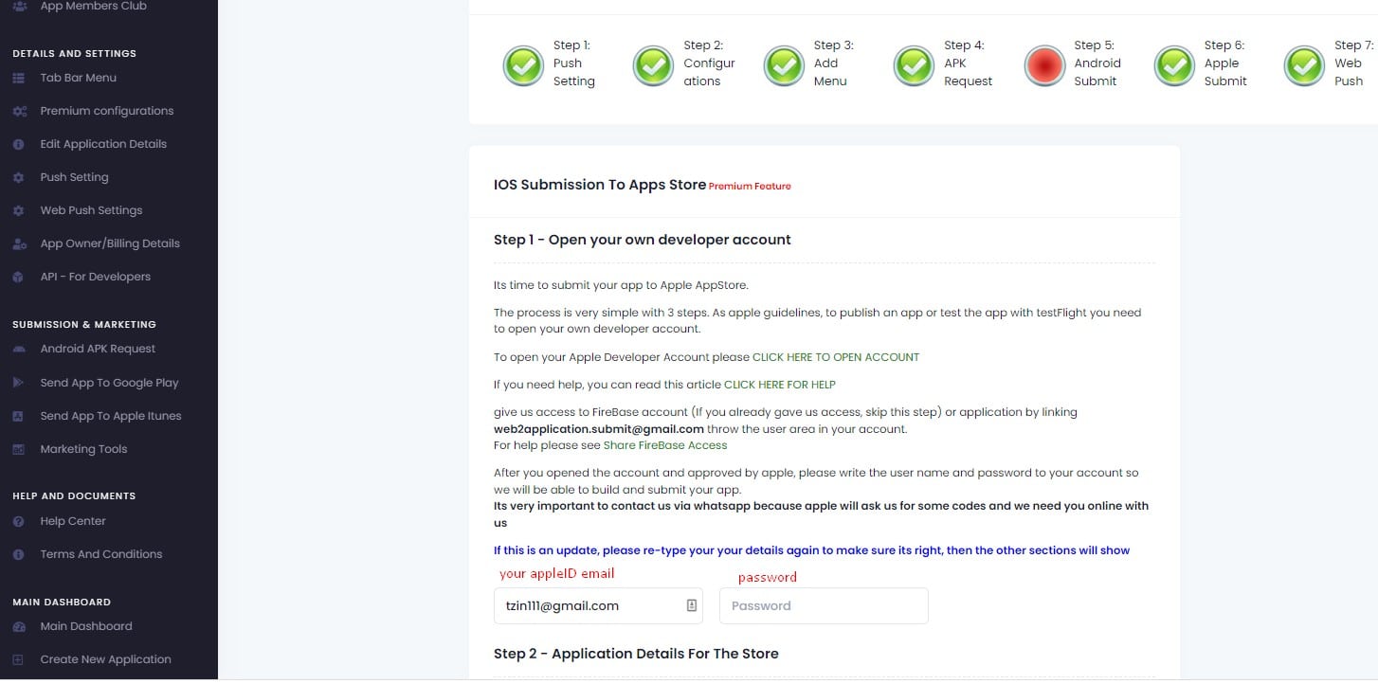Open Help Center in the sidebar
Image resolution: width=1378 pixels, height=684 pixels.
[72, 521]
